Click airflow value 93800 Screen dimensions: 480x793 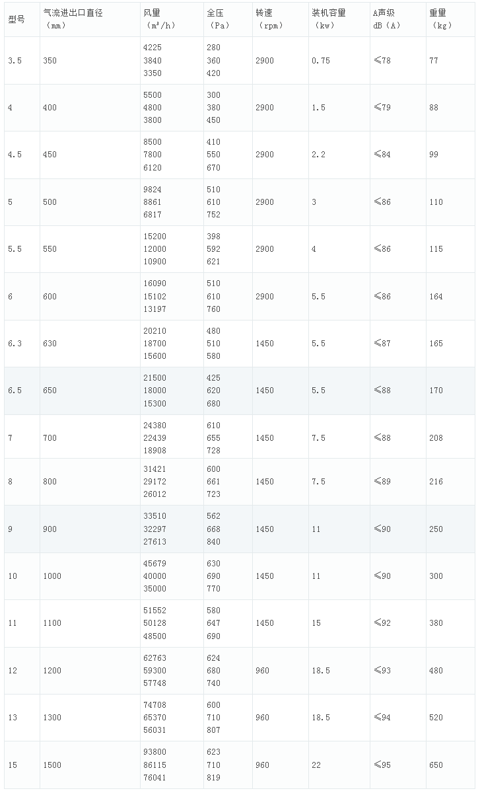[154, 752]
